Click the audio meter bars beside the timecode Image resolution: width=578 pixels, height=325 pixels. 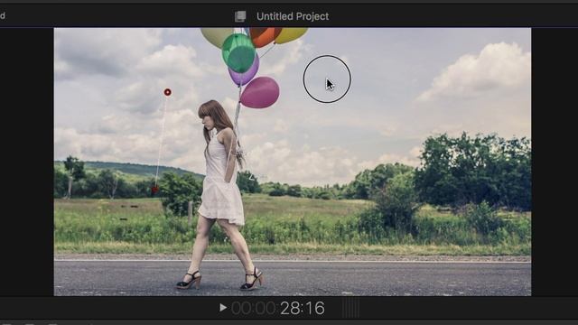[350, 308]
